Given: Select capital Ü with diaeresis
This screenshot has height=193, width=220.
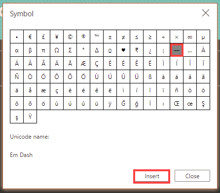Looking at the screenshot, I should click(x=137, y=77).
